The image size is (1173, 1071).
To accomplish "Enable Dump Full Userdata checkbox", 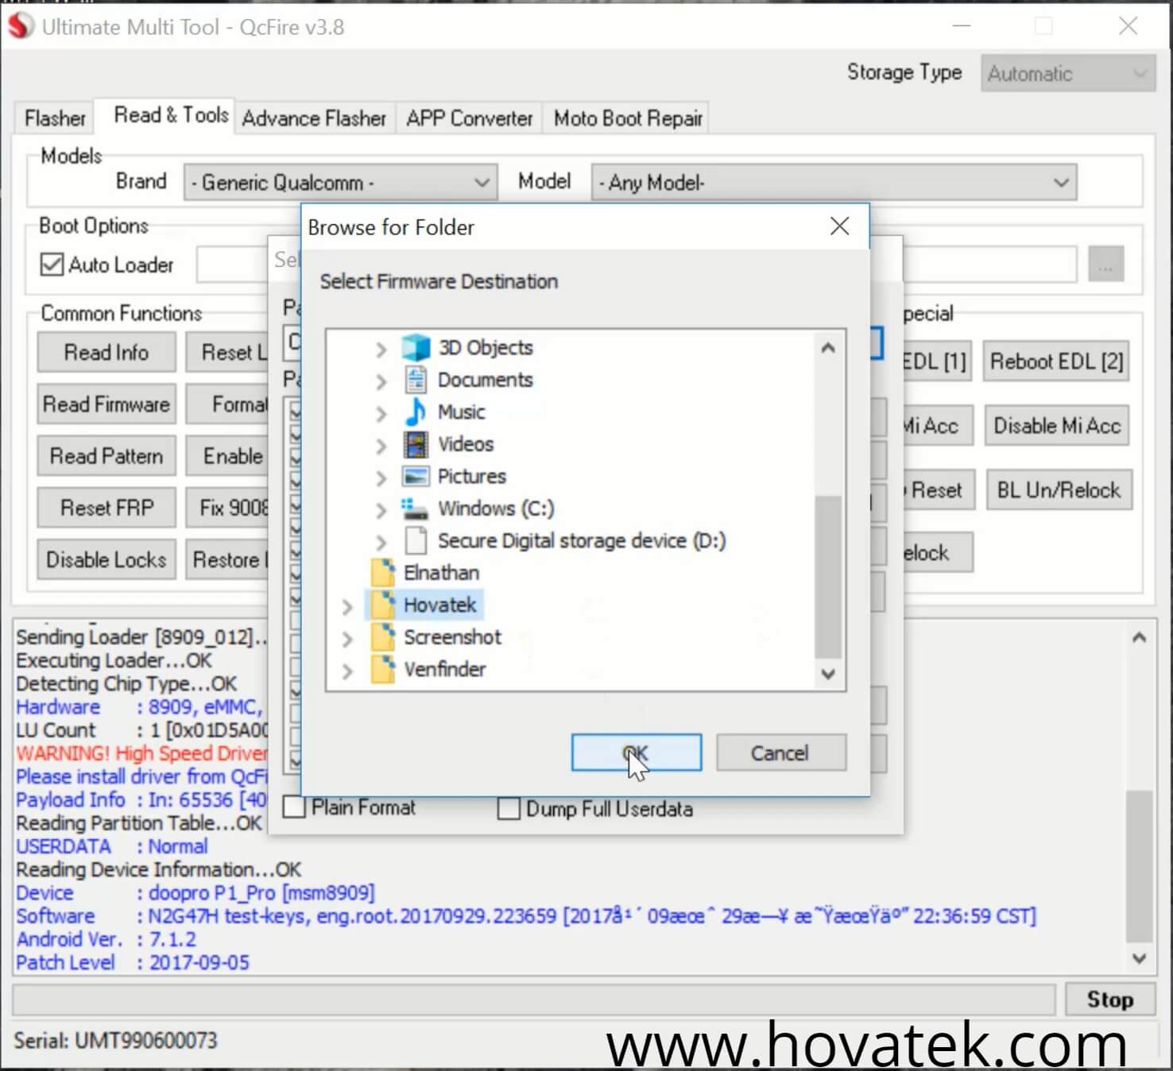I will (x=509, y=809).
